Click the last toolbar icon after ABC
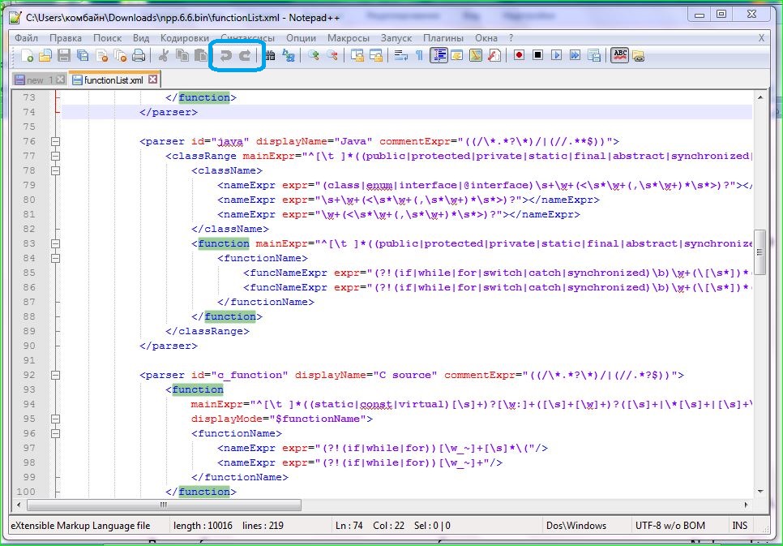Screen dimensions: 783x546 638,55
